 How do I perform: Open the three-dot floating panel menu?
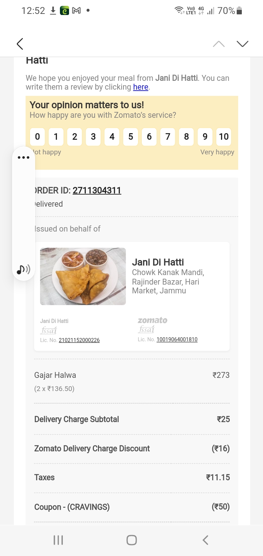pyautogui.click(x=23, y=158)
